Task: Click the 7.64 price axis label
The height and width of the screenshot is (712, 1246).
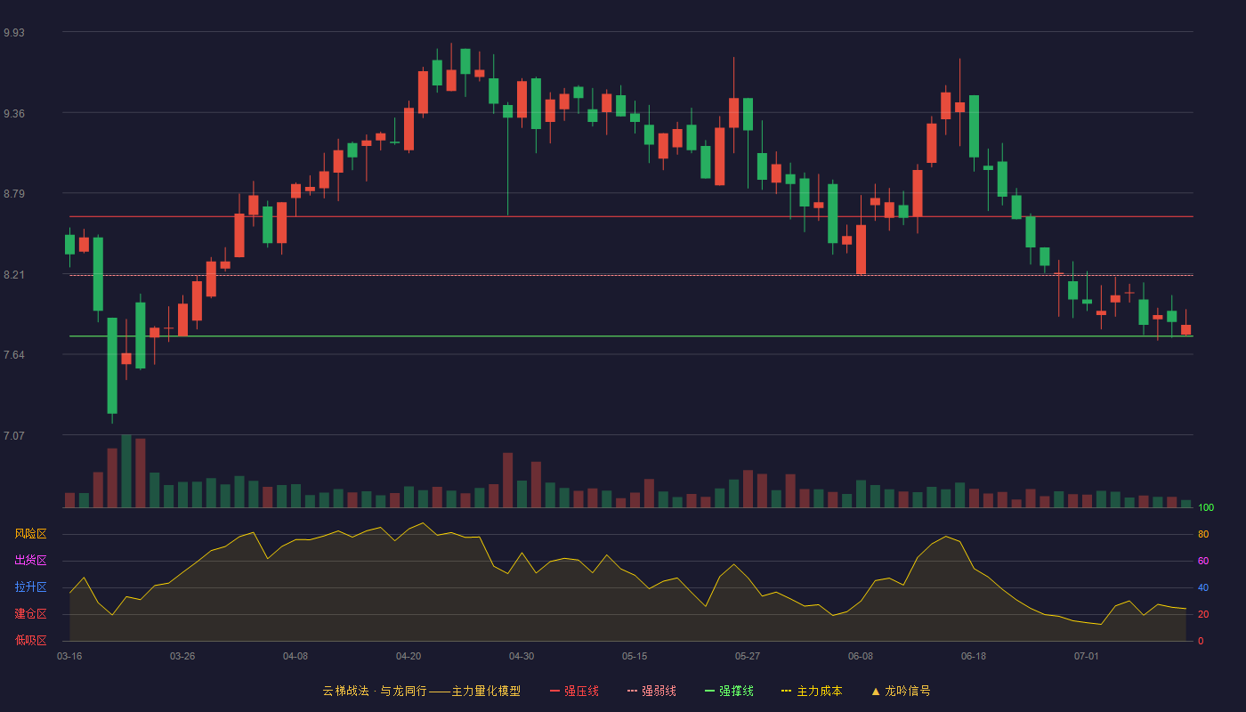Action: point(14,355)
